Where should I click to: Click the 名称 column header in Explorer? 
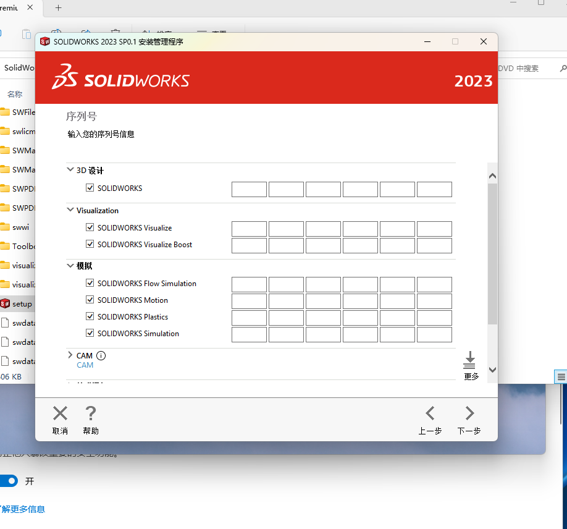(x=15, y=94)
